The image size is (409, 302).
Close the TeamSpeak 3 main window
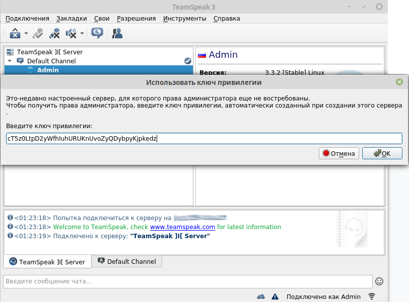379,7
